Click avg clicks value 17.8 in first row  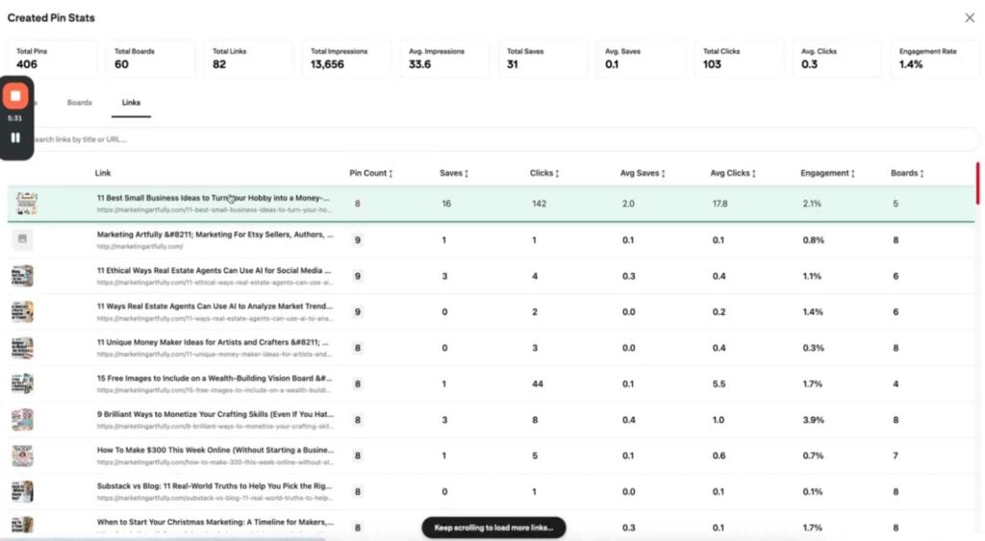tap(720, 204)
